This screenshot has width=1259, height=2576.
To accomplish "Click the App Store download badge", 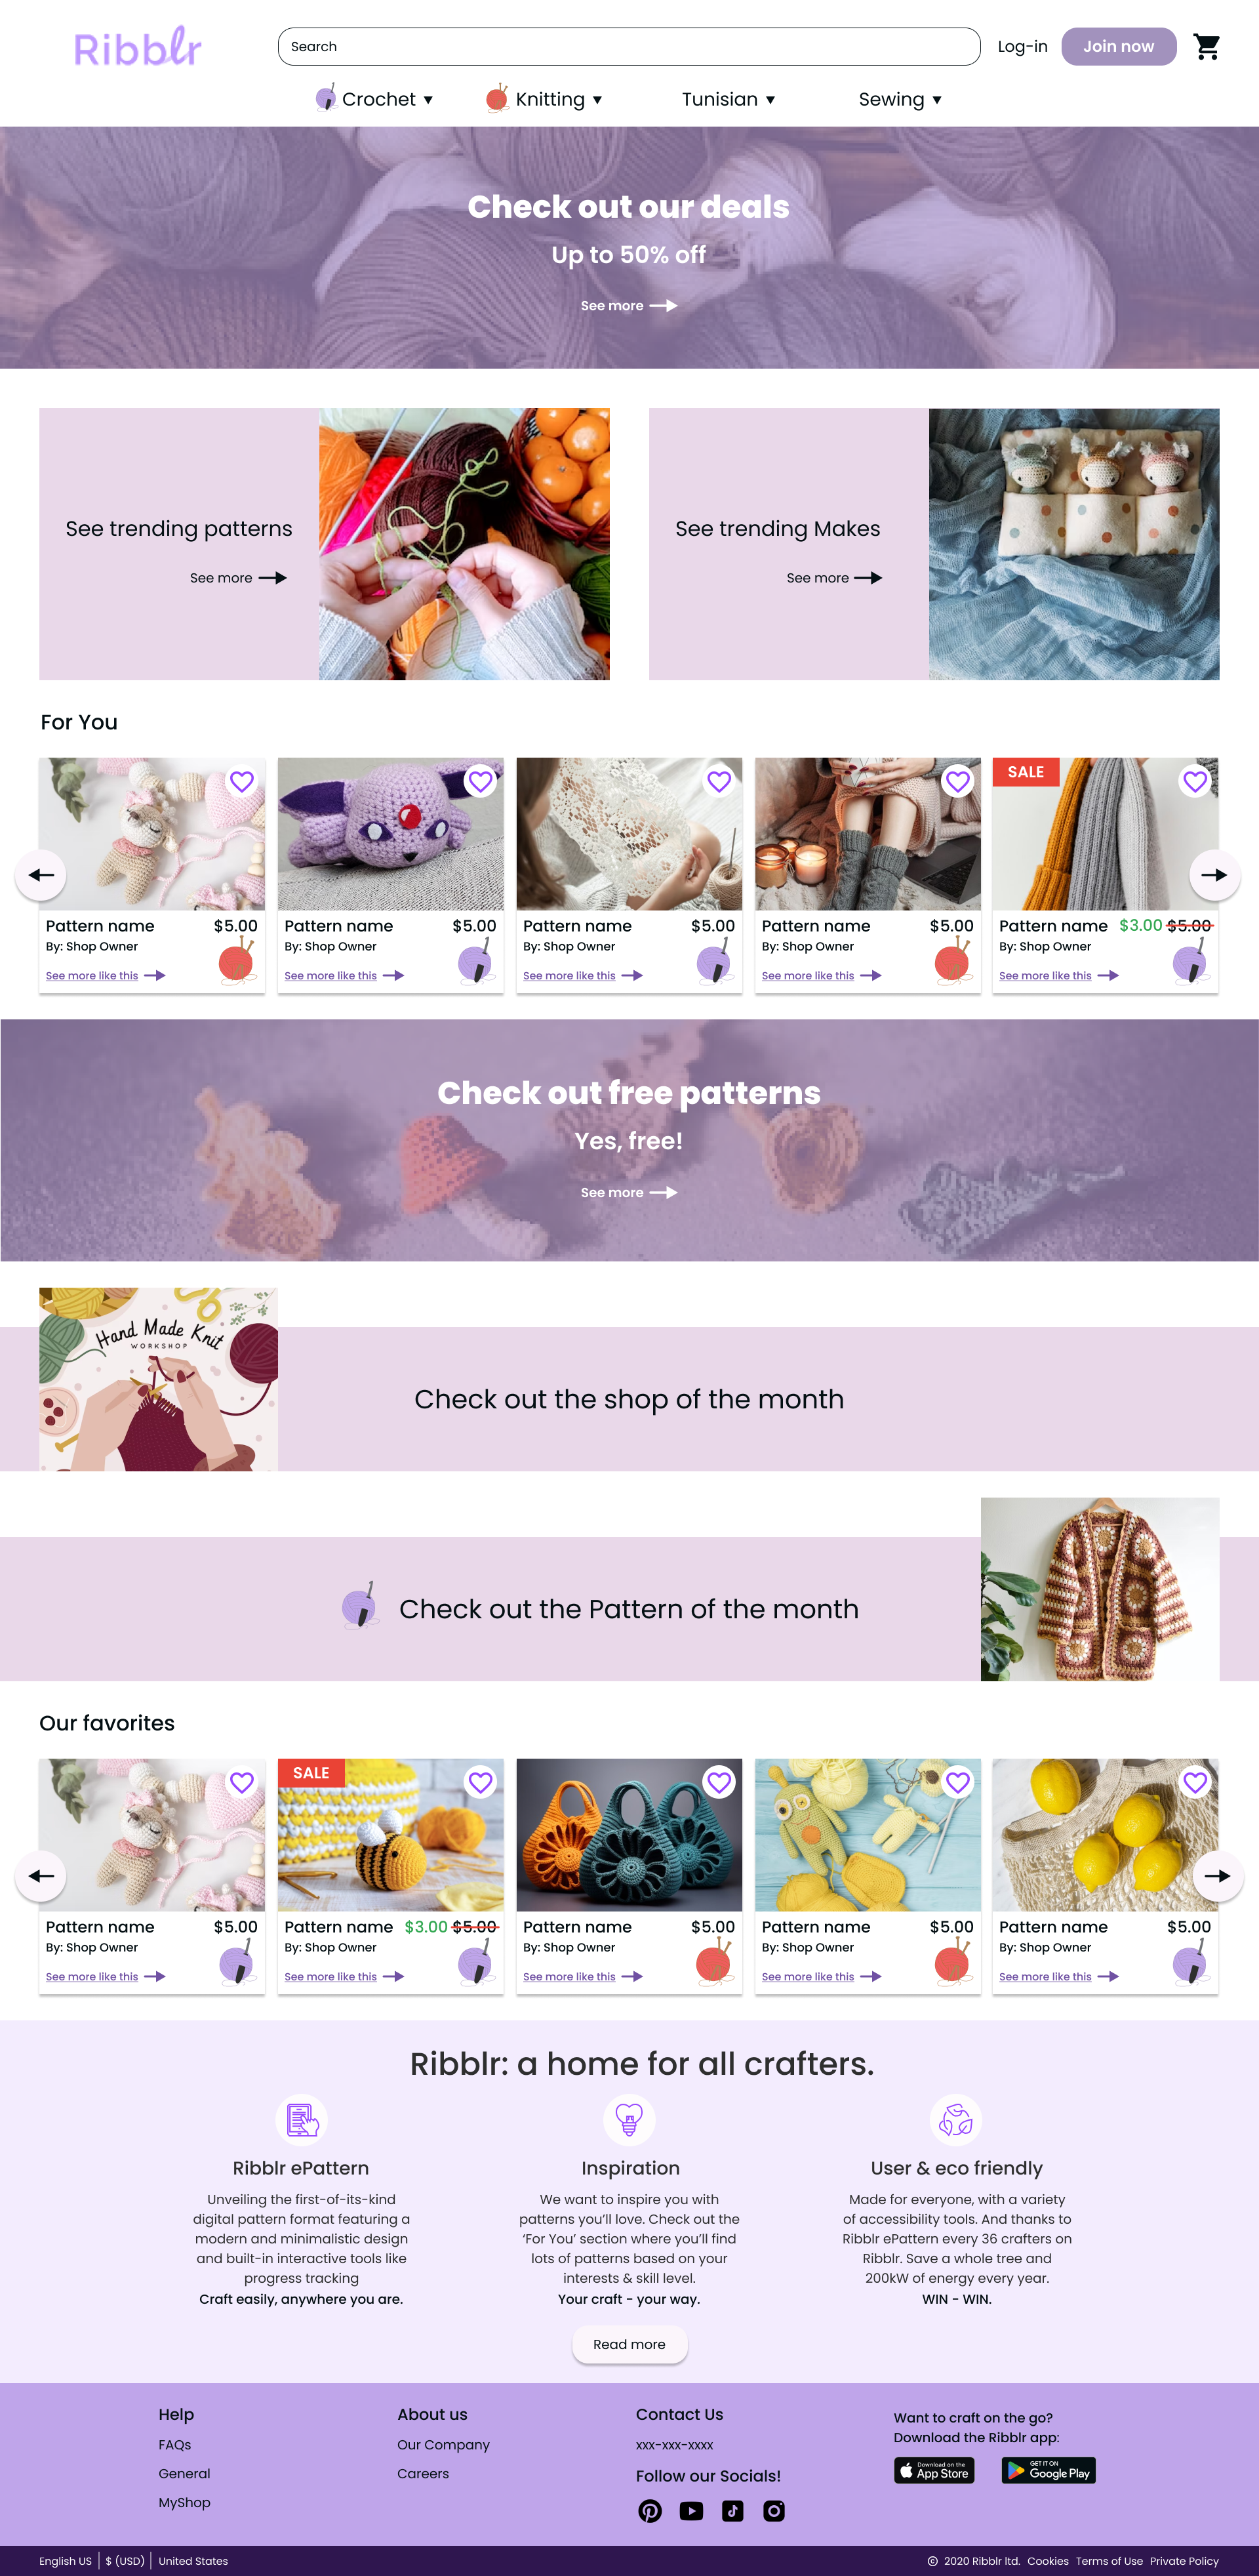I will tap(934, 2470).
